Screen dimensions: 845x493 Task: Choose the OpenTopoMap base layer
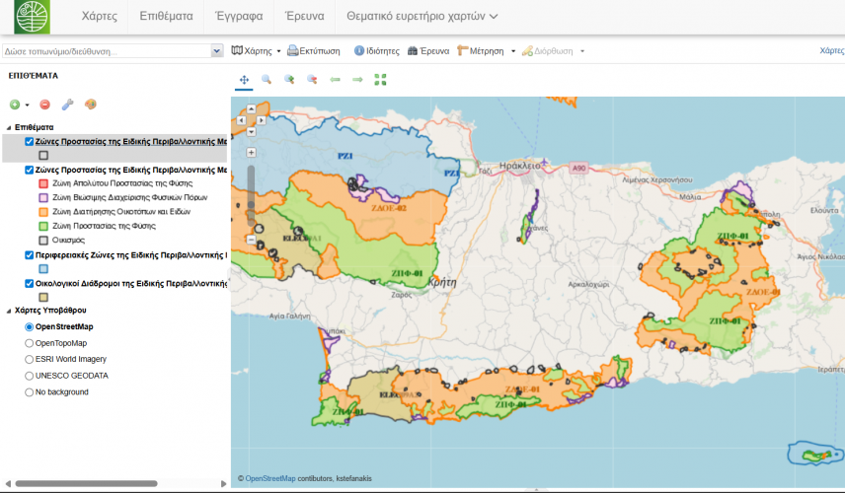point(30,343)
